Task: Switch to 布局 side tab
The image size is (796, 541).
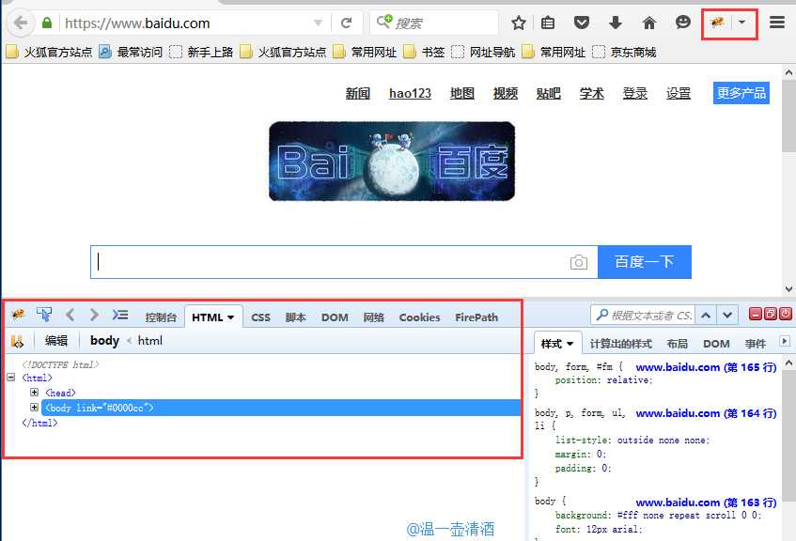Action: tap(678, 344)
